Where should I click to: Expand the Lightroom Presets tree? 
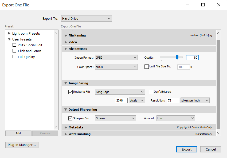pos(9,33)
